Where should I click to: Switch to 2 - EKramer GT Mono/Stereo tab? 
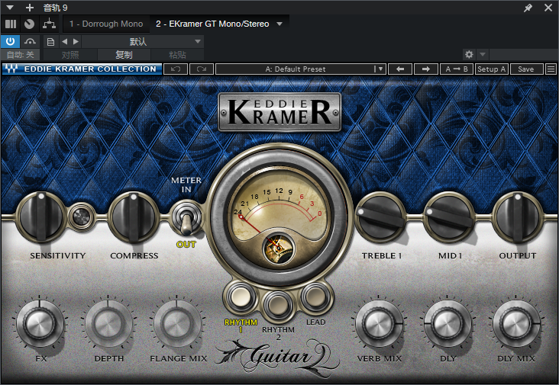[x=212, y=24]
